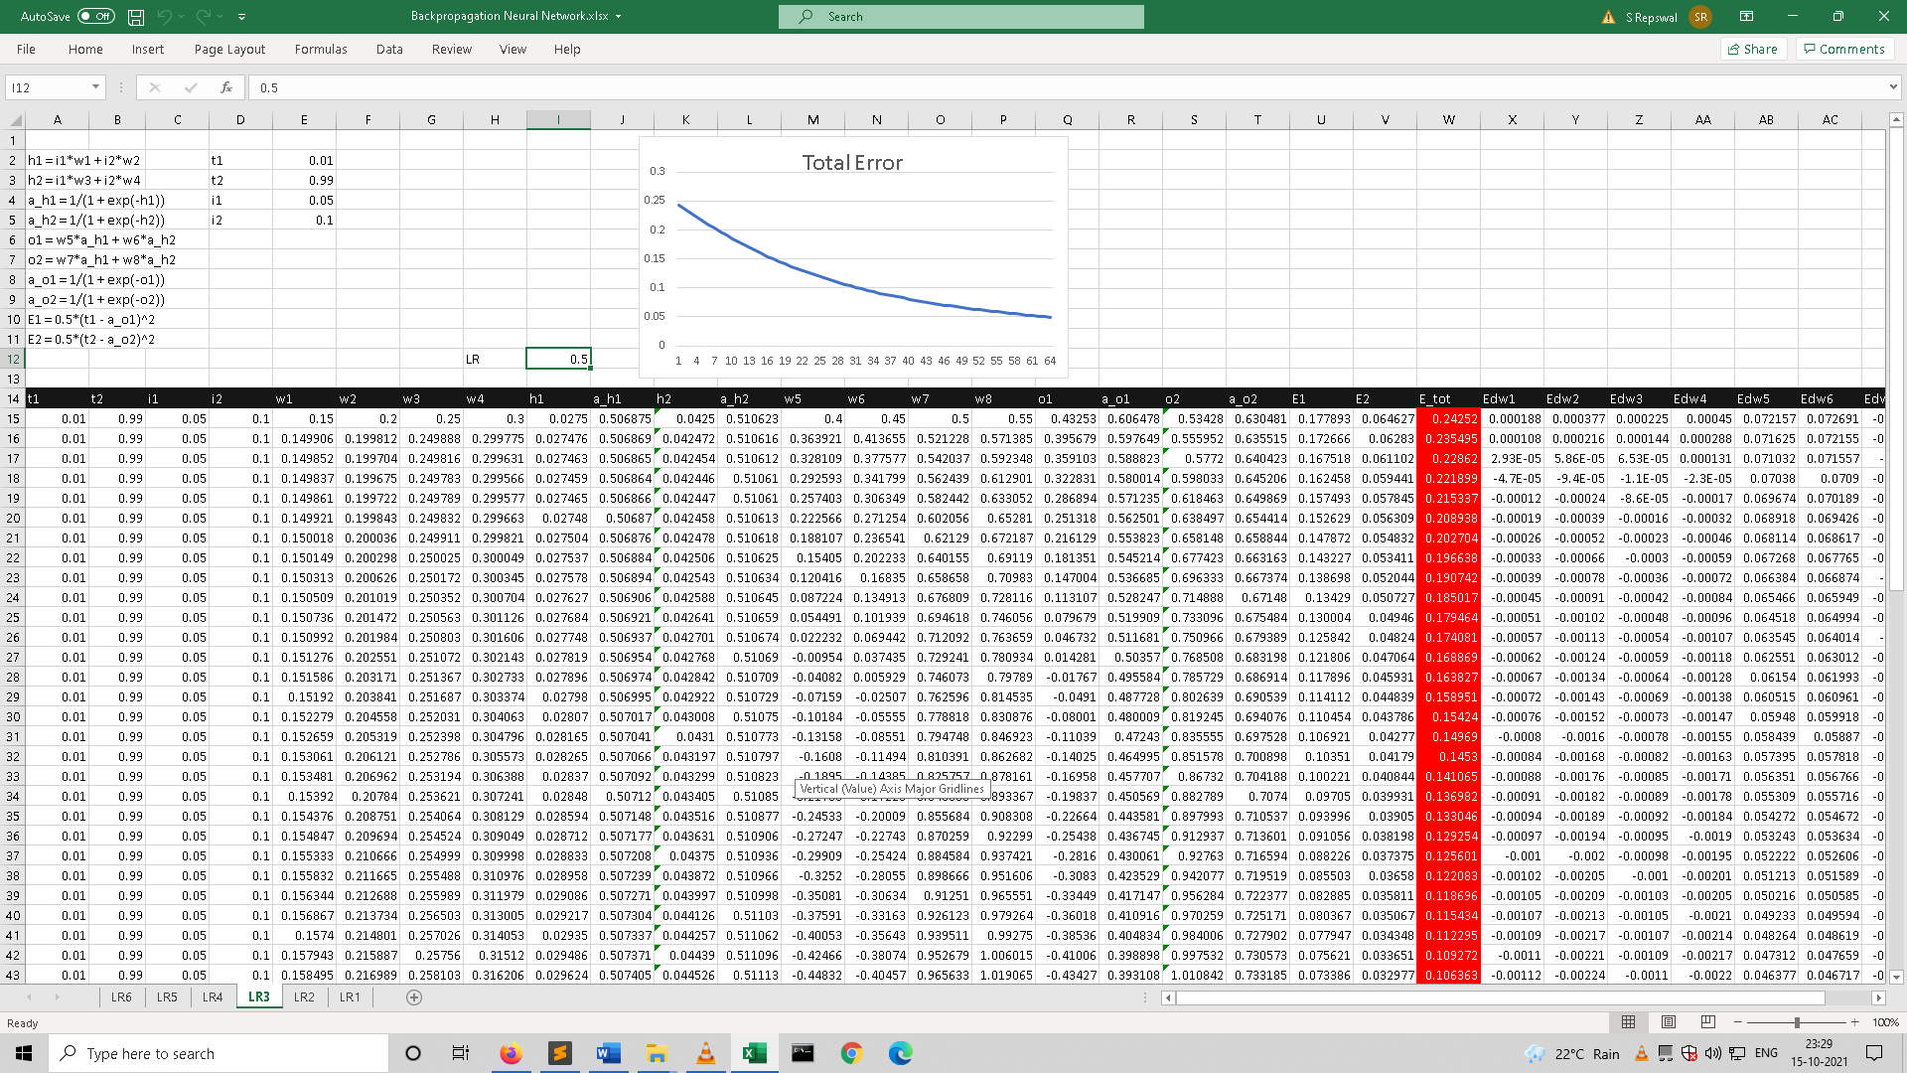Open the Name Box dropdown
Screen dimensions: 1907x1073
pyautogui.click(x=96, y=87)
